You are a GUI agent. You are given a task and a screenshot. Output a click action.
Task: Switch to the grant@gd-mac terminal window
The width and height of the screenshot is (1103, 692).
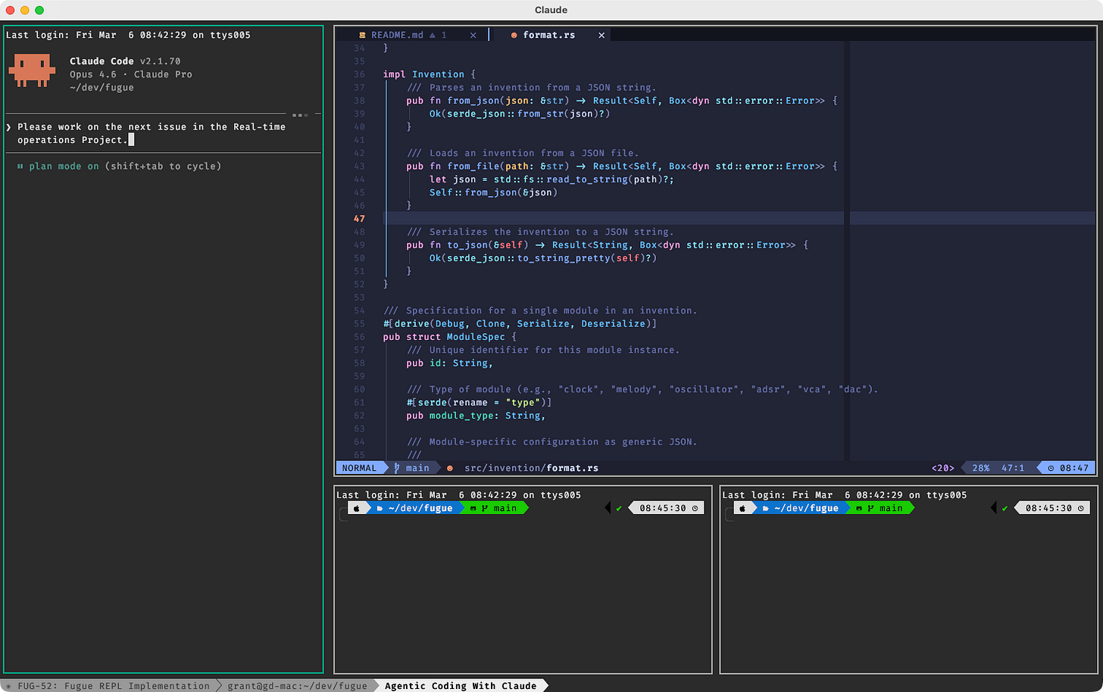[x=297, y=686]
